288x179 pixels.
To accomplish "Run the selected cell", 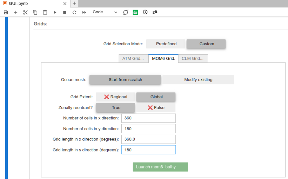I will tap(55, 12).
